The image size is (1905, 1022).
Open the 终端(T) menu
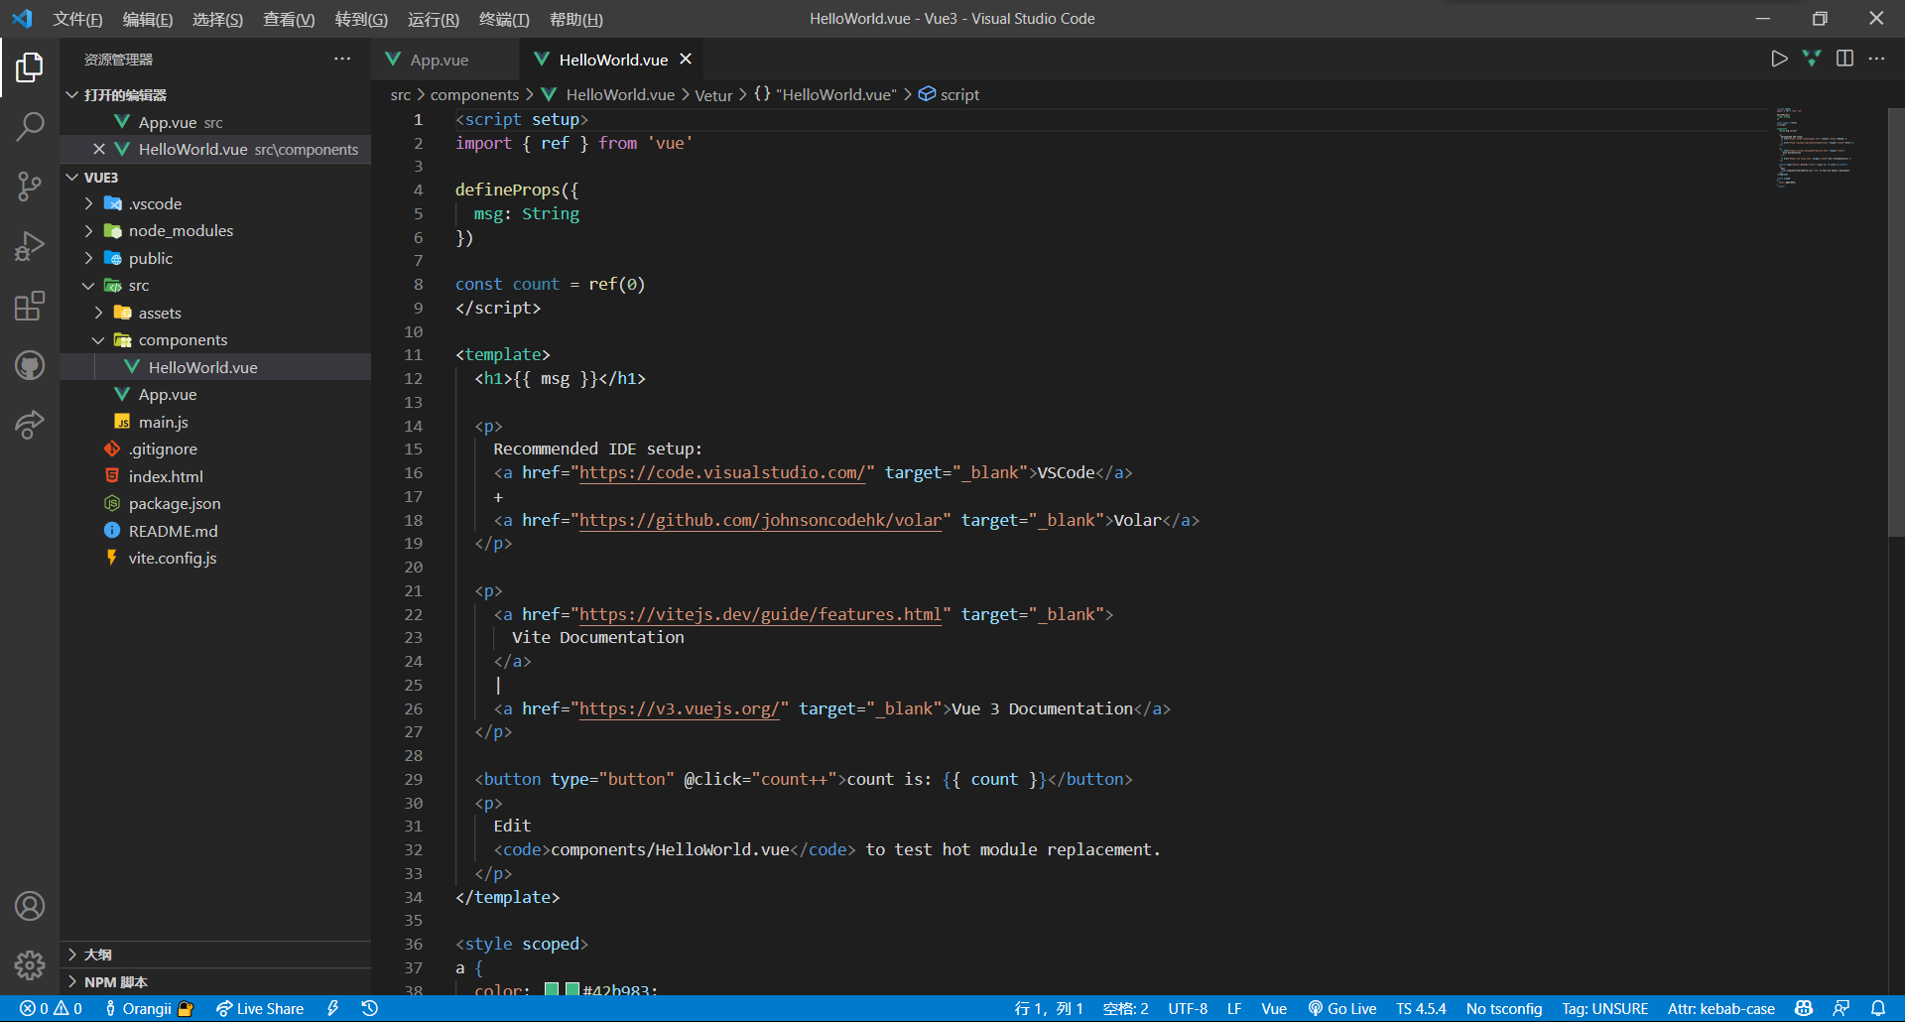504,19
